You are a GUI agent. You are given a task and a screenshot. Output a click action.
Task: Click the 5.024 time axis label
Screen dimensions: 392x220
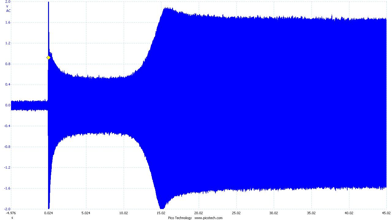[86, 213]
